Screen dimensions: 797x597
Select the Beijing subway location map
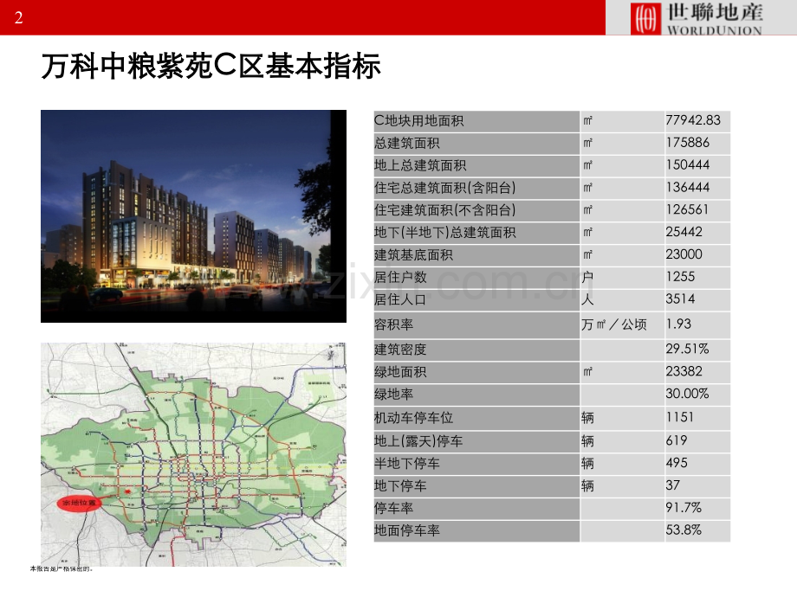tap(193, 454)
